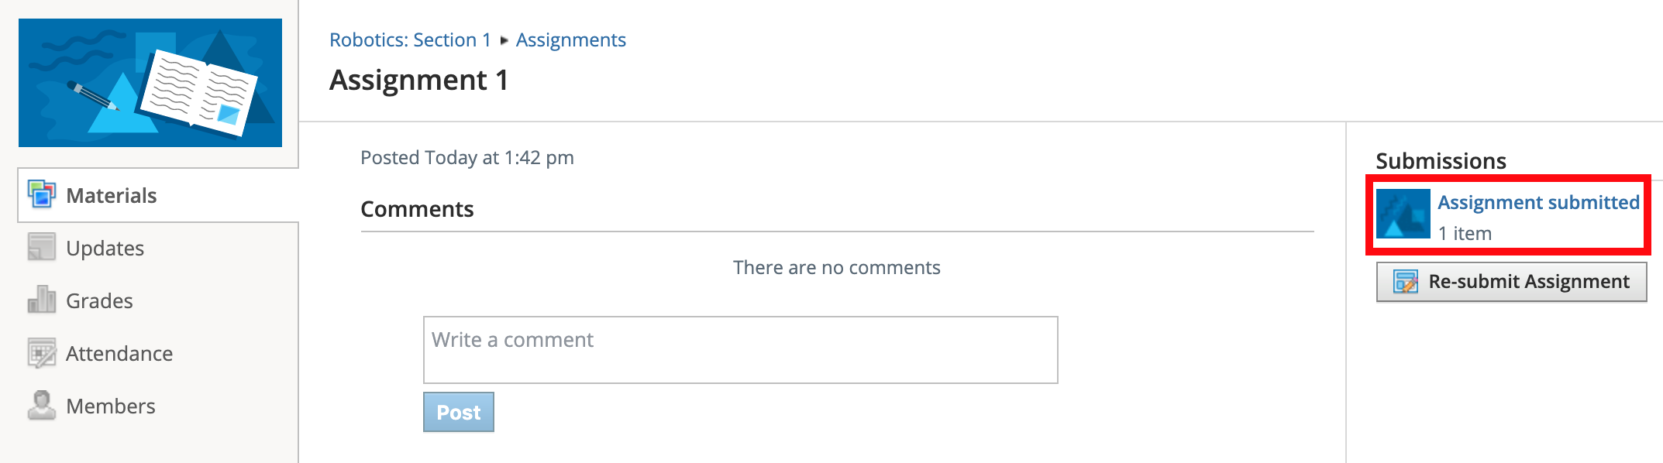Click the Updates icon in sidebar
Screen dimensions: 1663x463
pyautogui.click(x=42, y=247)
